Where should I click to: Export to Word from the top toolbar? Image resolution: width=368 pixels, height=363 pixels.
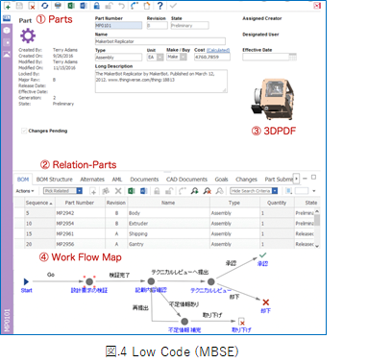click(84, 6)
